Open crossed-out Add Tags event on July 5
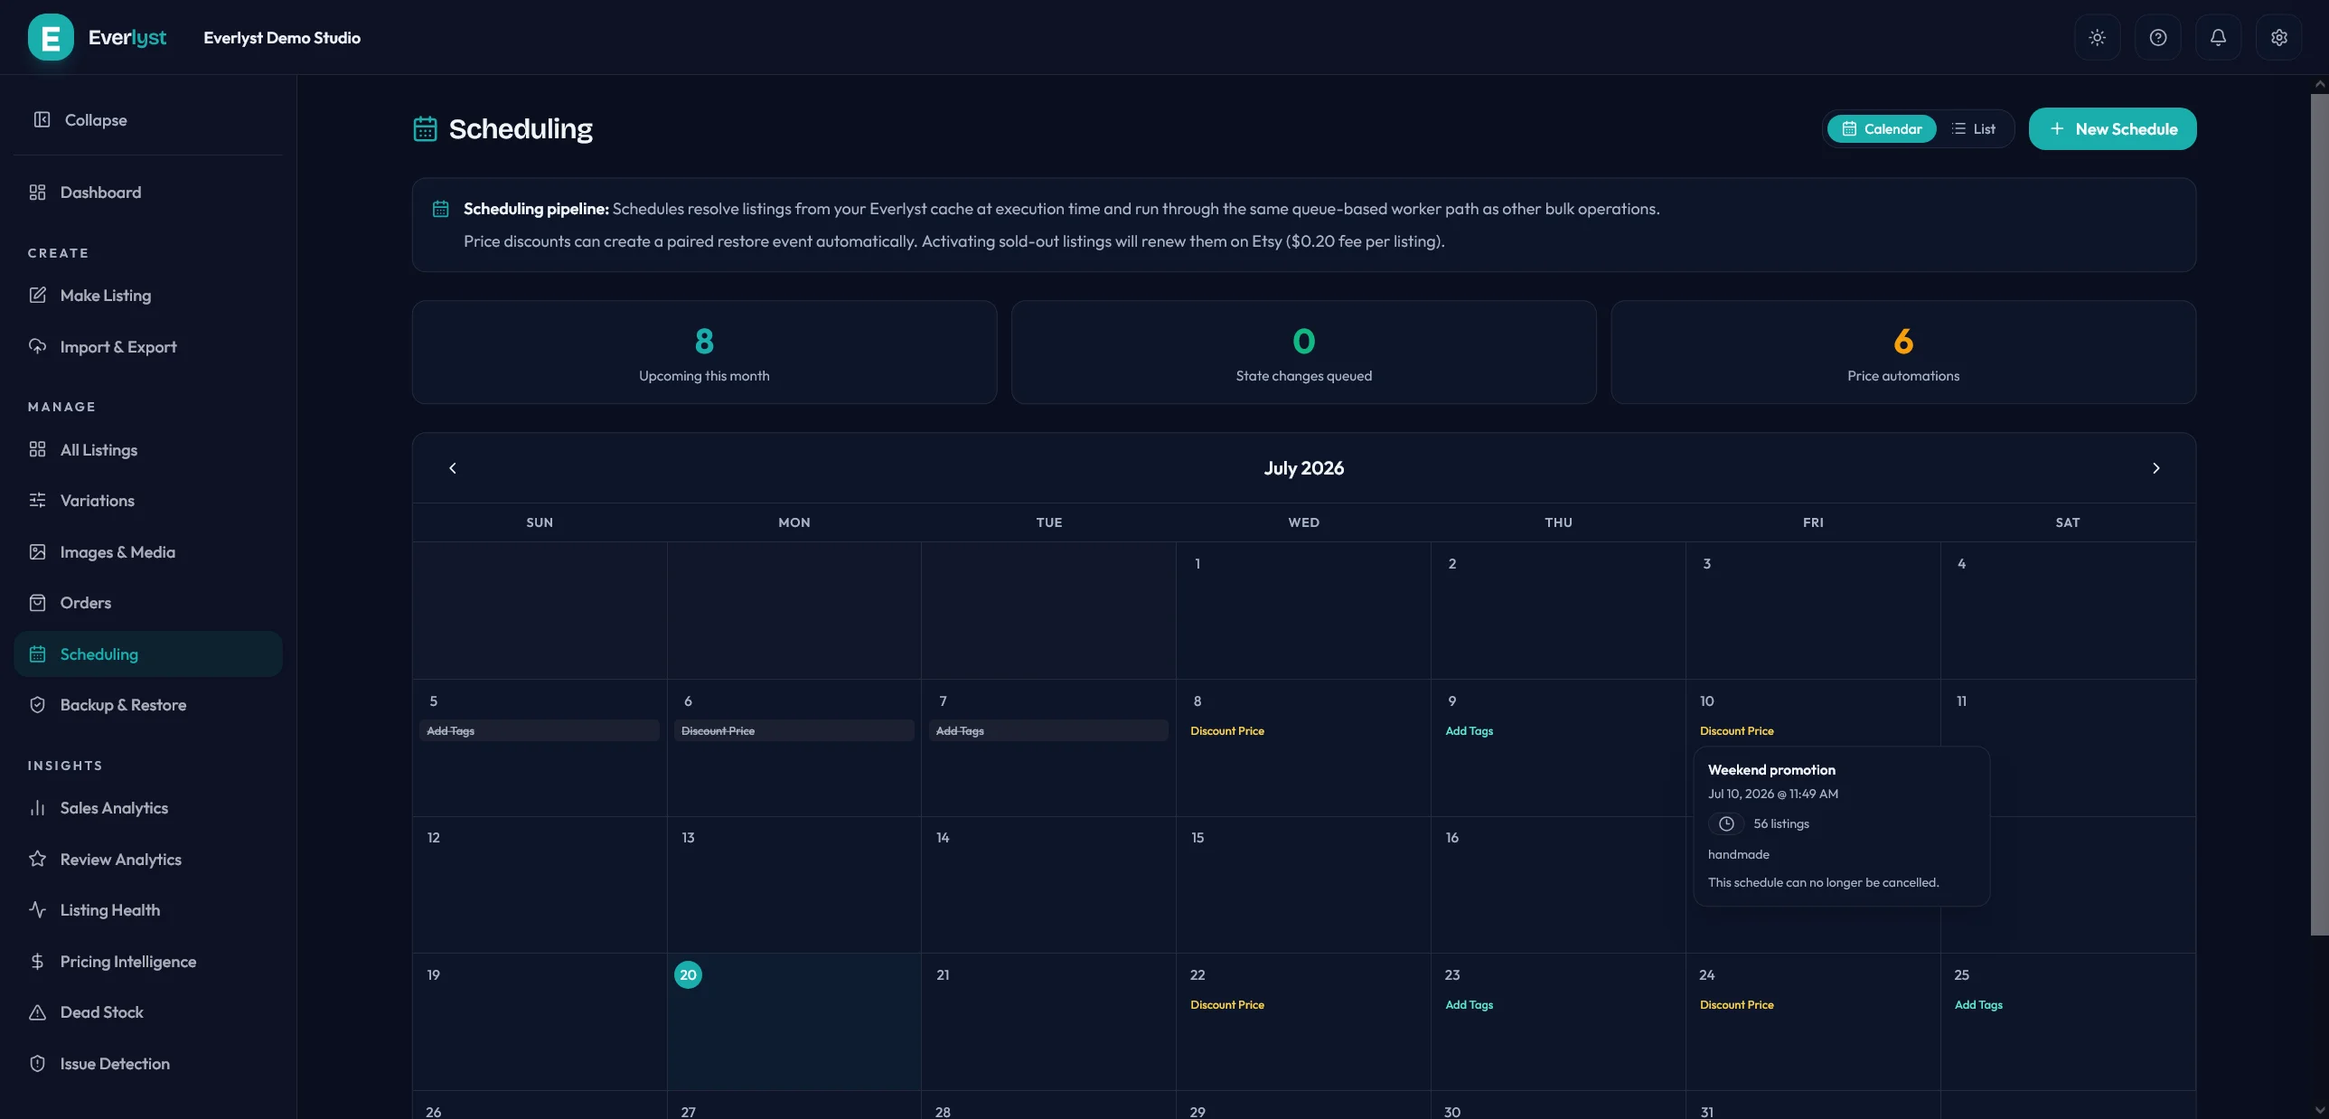Viewport: 2329px width, 1119px height. 540,730
